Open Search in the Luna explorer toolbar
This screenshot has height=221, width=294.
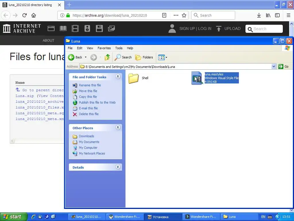[123, 57]
